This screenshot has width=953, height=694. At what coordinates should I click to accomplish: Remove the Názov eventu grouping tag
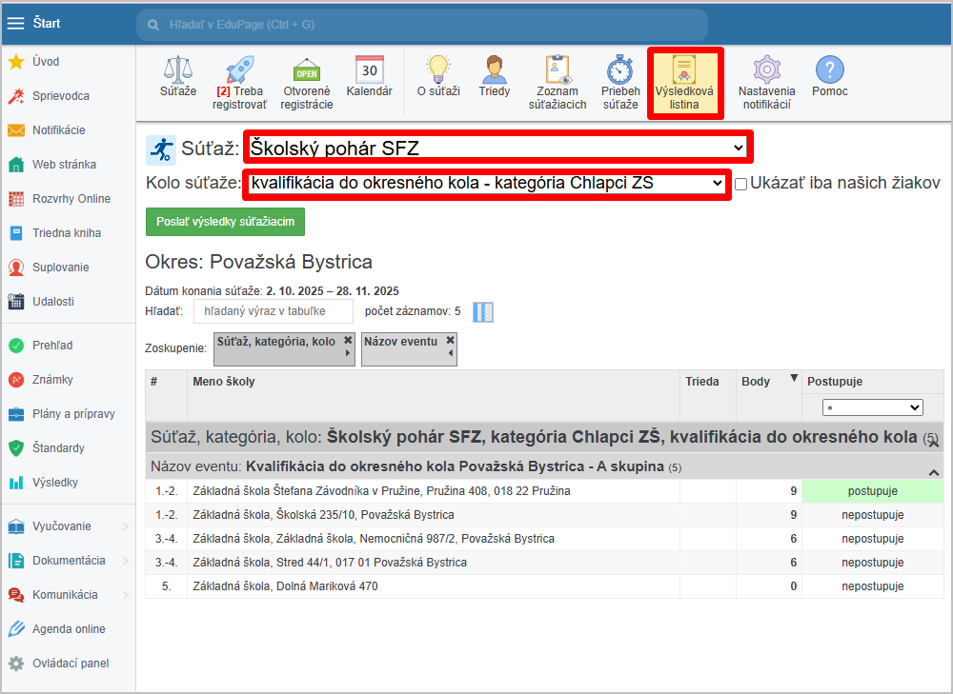click(x=450, y=340)
